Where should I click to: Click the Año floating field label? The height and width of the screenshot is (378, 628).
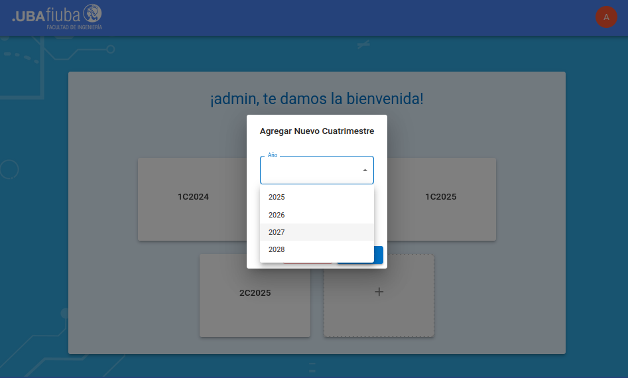point(273,155)
